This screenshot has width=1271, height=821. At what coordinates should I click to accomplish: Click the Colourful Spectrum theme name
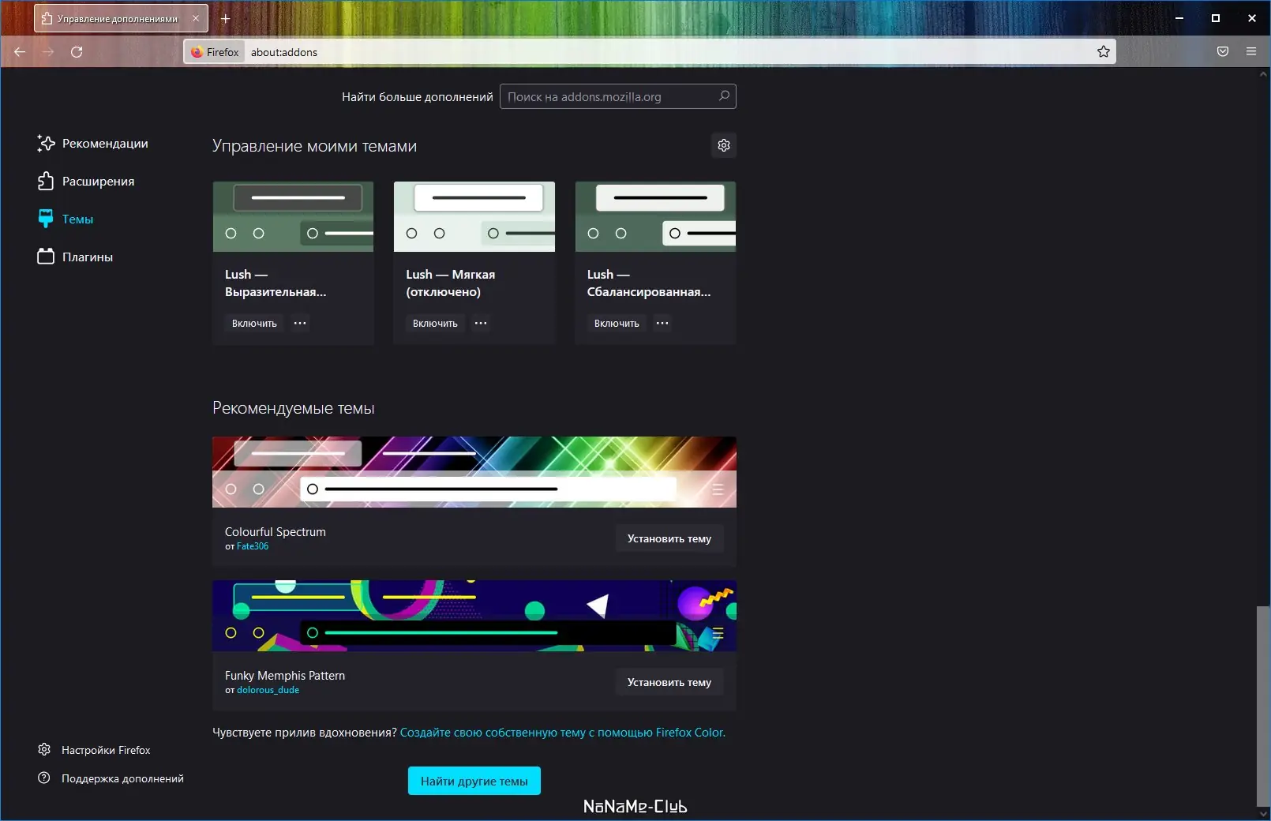276,532
